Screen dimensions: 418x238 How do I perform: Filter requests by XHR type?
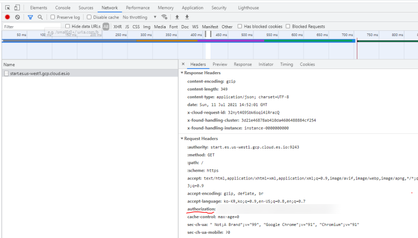118,26
